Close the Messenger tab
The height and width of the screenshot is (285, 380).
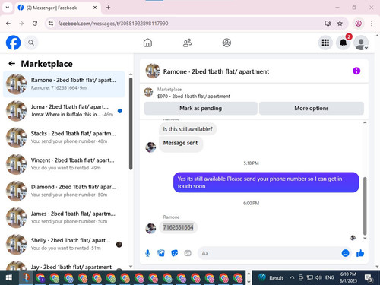tap(95, 8)
